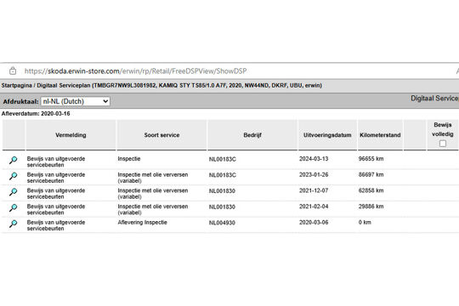
Task: Click the Vermelding column header
Action: coord(71,135)
